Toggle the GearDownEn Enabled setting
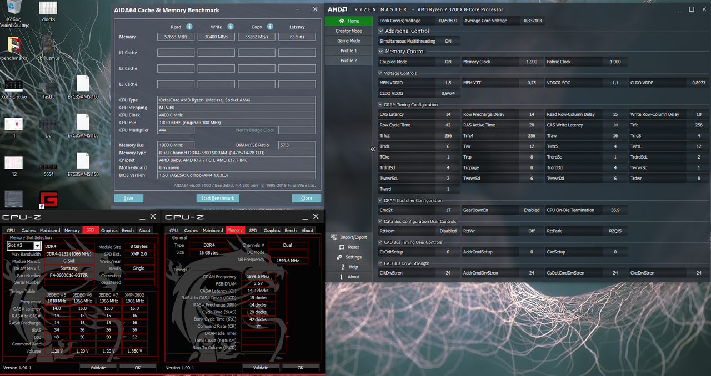The width and height of the screenshot is (711, 376). pos(532,210)
